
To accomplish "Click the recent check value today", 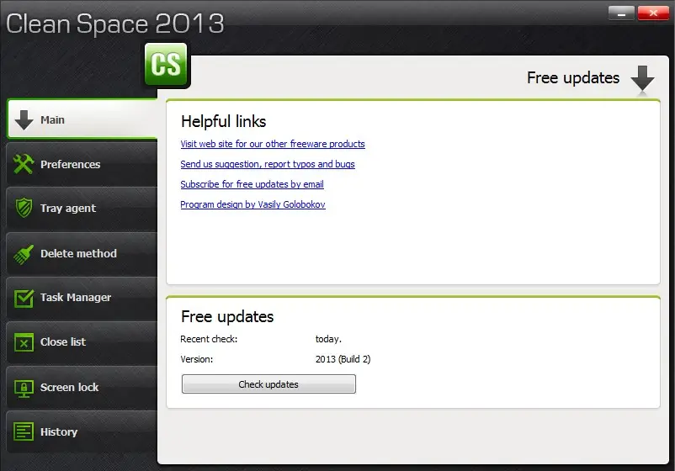I will tap(328, 339).
